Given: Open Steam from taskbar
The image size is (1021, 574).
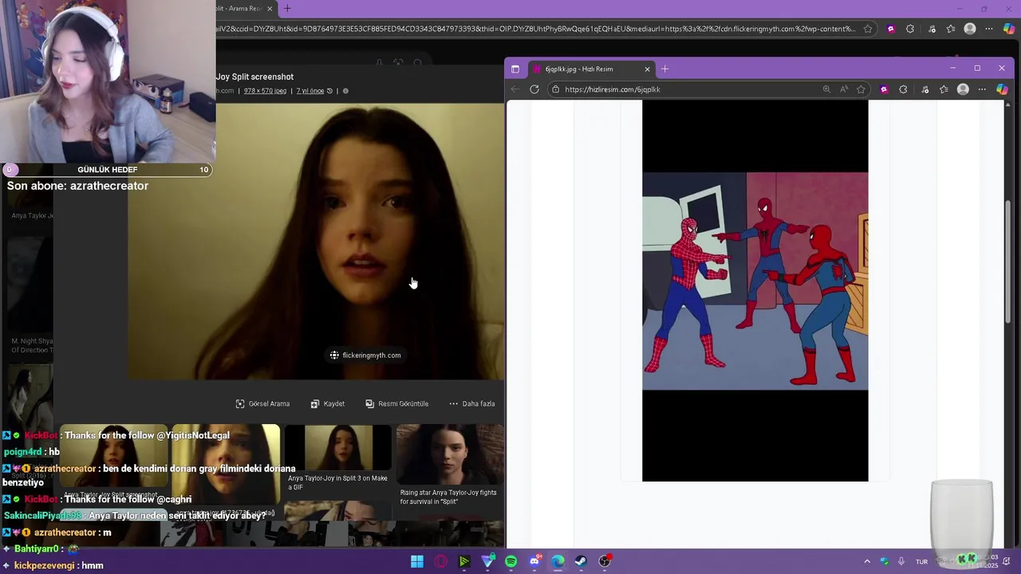Looking at the screenshot, I should click(581, 561).
